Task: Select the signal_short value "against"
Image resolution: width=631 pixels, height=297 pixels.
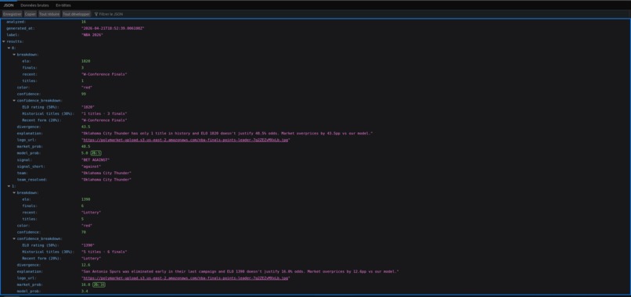Action: [92, 166]
